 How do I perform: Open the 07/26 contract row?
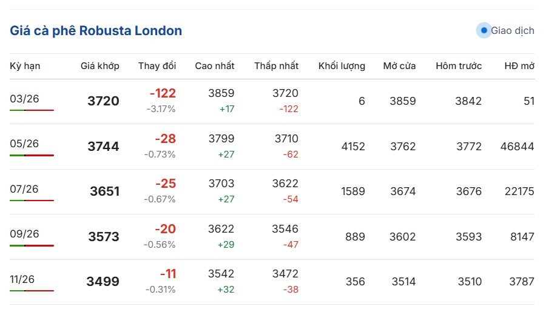(24, 189)
